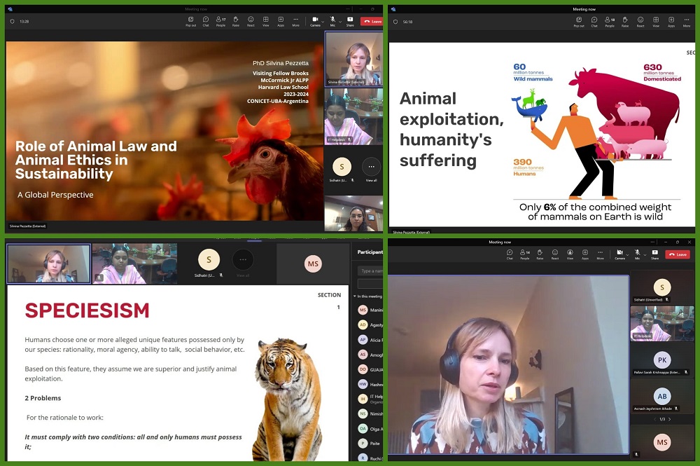Image resolution: width=700 pixels, height=466 pixels.
Task: Select participant Amogh in the participants list
Action: tap(370, 355)
